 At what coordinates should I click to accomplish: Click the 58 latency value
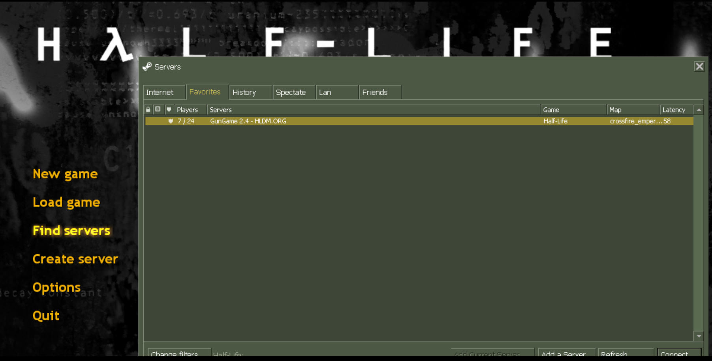click(667, 121)
